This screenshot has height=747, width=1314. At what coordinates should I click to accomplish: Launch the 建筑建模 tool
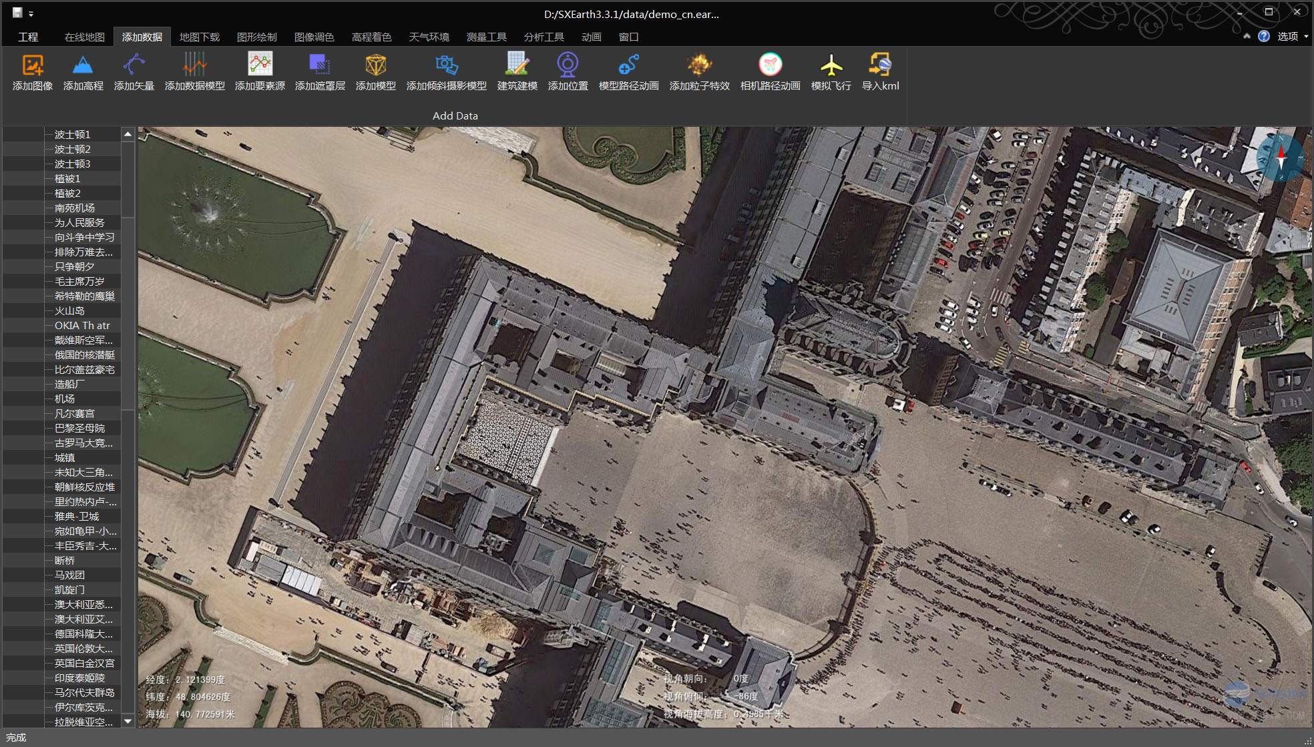517,72
